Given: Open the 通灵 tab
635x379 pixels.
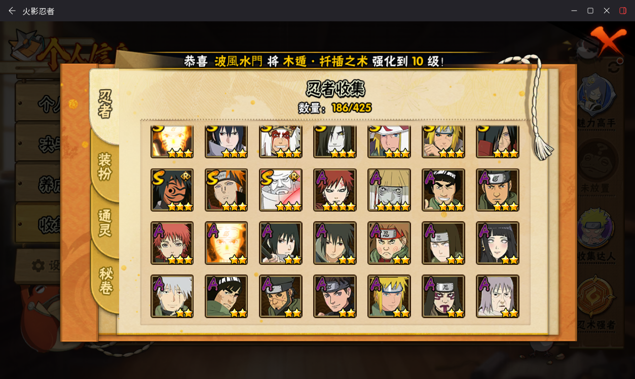Looking at the screenshot, I should [105, 222].
